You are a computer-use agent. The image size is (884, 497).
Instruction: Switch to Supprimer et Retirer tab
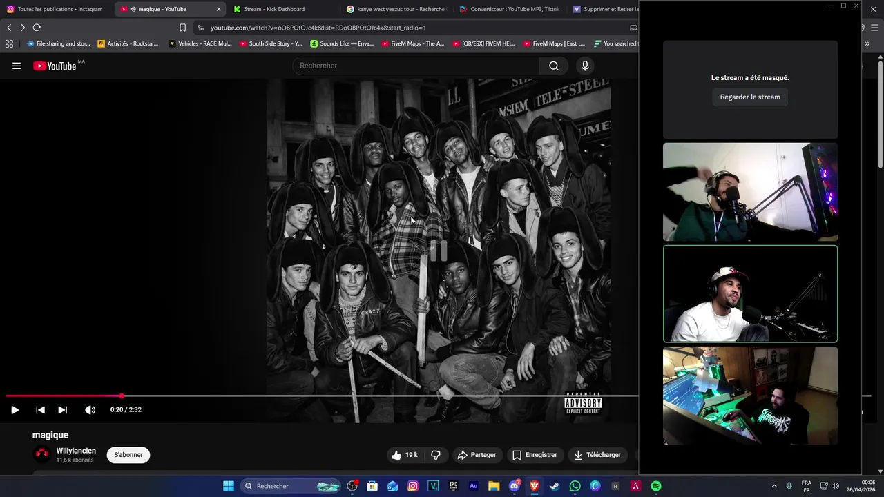click(x=604, y=9)
